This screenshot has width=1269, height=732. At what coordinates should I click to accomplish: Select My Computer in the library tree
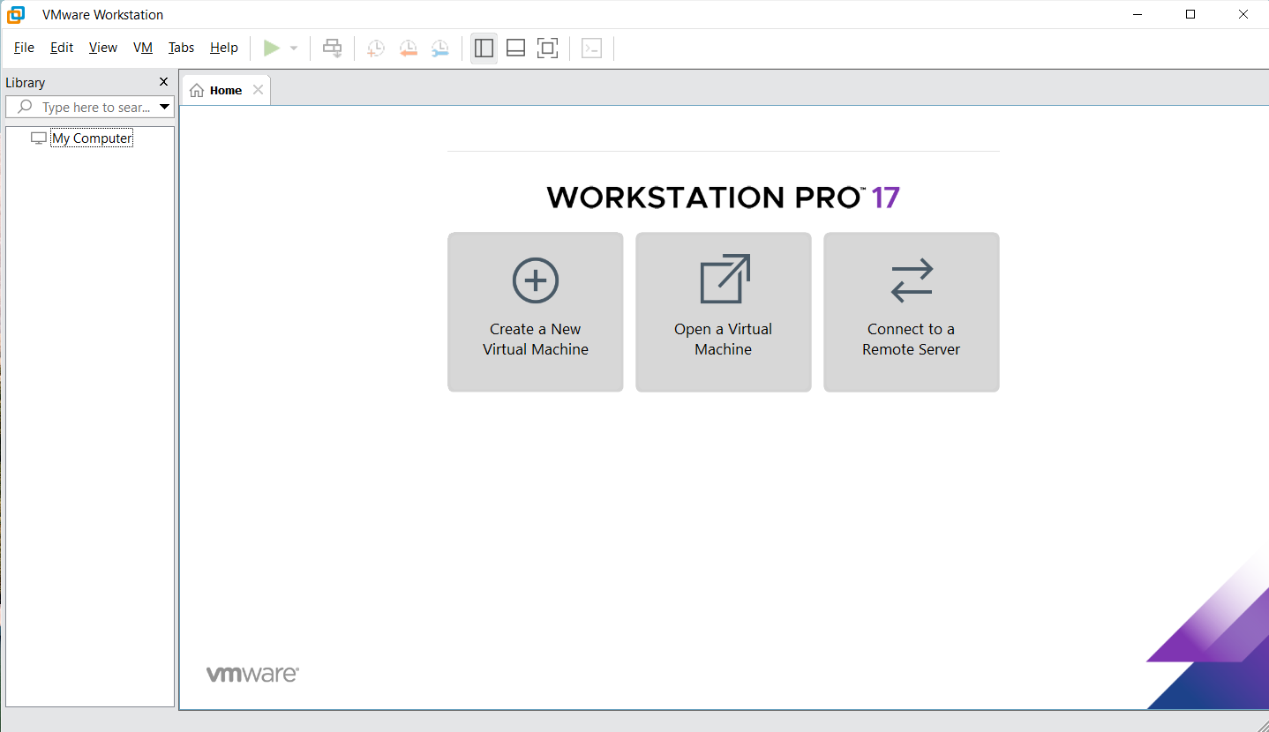pyautogui.click(x=92, y=138)
